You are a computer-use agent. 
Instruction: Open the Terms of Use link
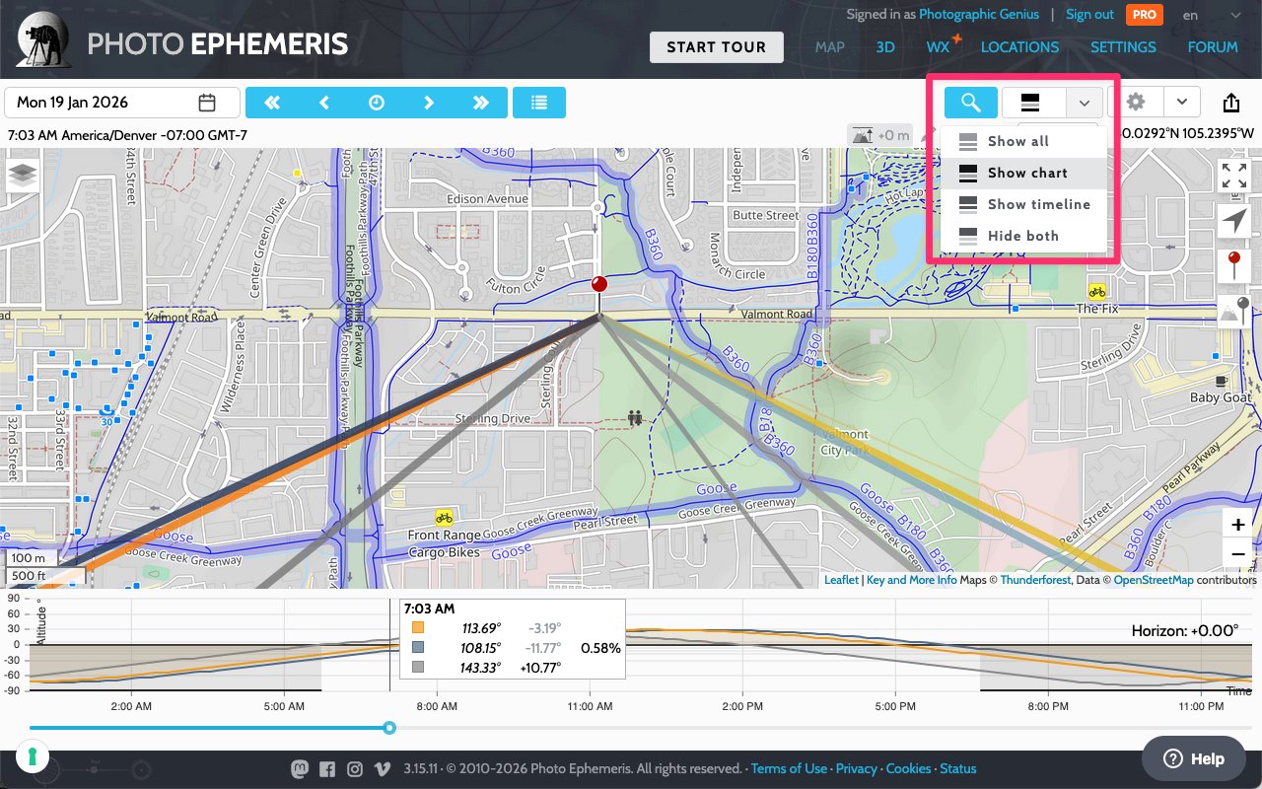pyautogui.click(x=789, y=769)
